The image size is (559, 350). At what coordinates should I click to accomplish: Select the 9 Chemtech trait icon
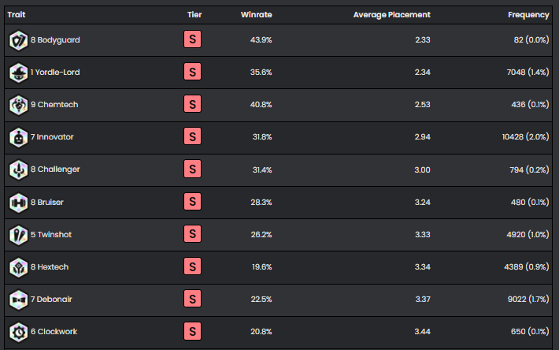(18, 105)
